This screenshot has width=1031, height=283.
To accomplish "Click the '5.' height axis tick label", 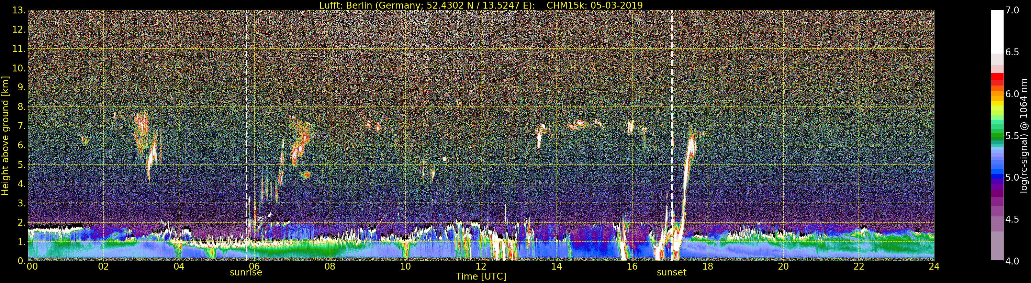I will [22, 165].
